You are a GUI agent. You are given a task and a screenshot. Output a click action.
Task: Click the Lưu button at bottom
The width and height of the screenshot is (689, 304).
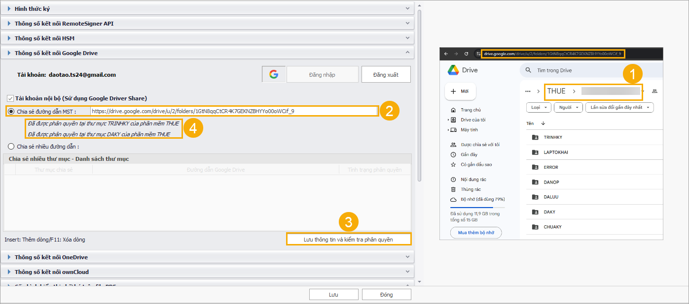pyautogui.click(x=333, y=295)
